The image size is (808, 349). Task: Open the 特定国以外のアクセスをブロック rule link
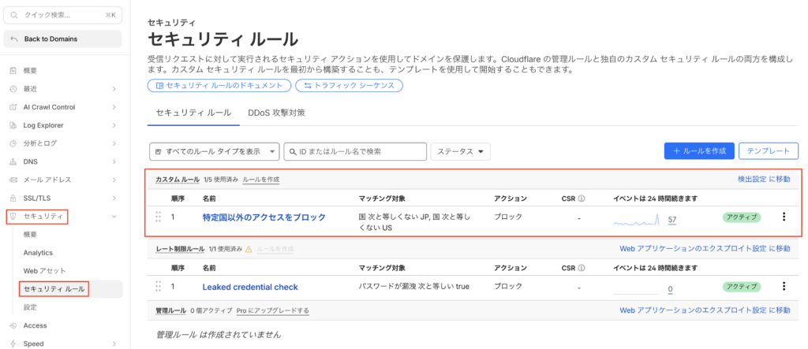[264, 217]
